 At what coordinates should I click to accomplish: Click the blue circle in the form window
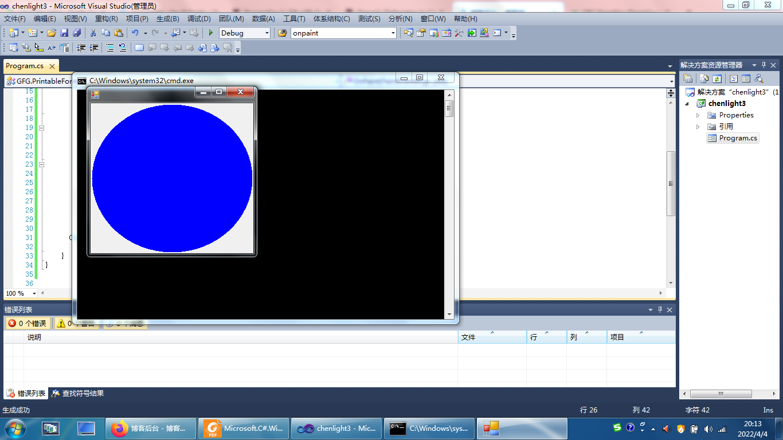172,178
